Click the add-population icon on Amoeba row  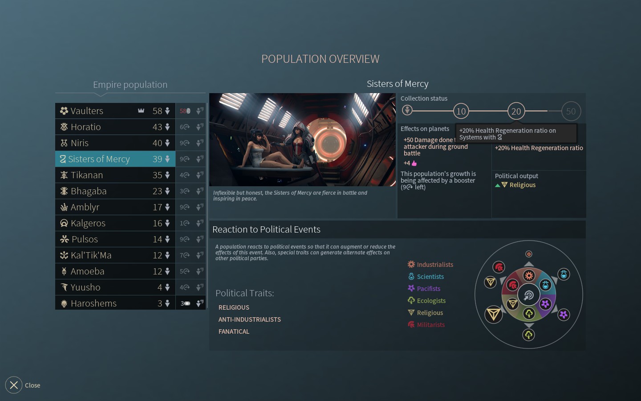click(200, 271)
